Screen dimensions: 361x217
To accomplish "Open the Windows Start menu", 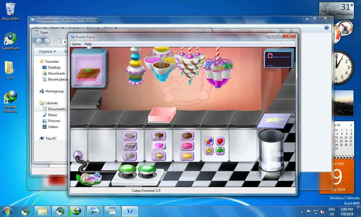I will 7,211.
